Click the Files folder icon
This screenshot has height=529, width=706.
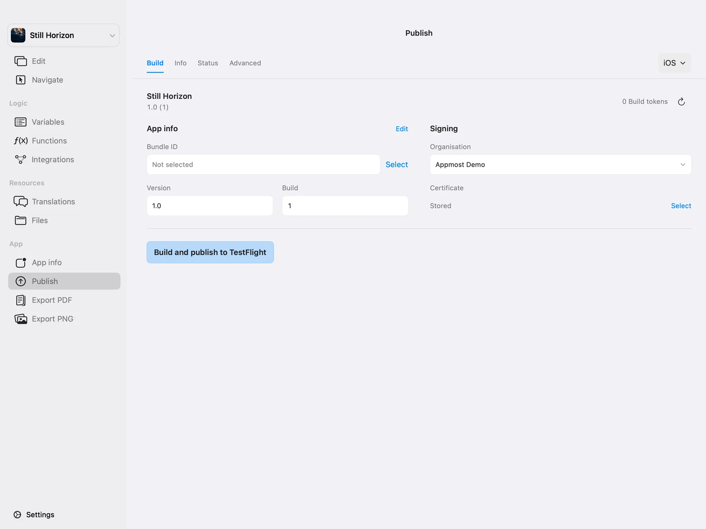(21, 220)
